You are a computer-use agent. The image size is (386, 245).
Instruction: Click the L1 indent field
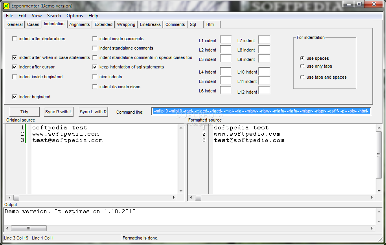226,40
